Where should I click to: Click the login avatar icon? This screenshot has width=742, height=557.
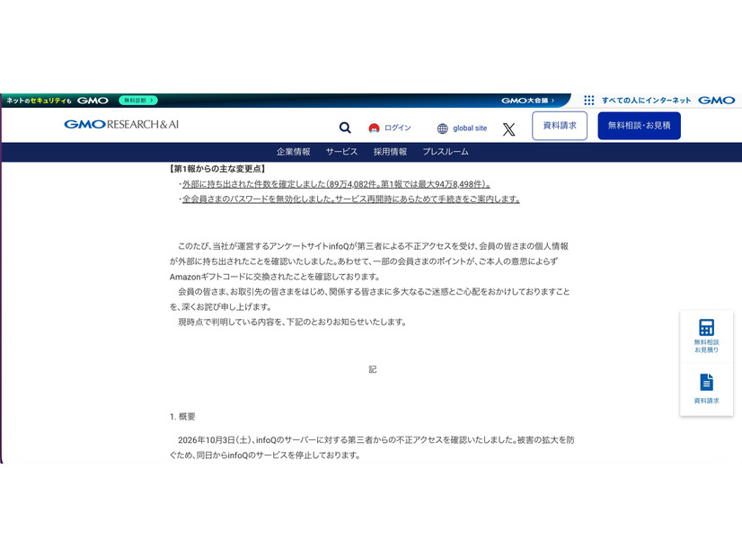tap(374, 128)
